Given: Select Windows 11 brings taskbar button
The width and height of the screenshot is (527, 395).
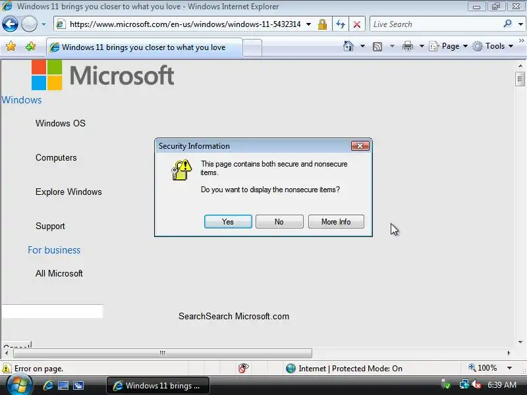Looking at the screenshot, I should pyautogui.click(x=158, y=386).
